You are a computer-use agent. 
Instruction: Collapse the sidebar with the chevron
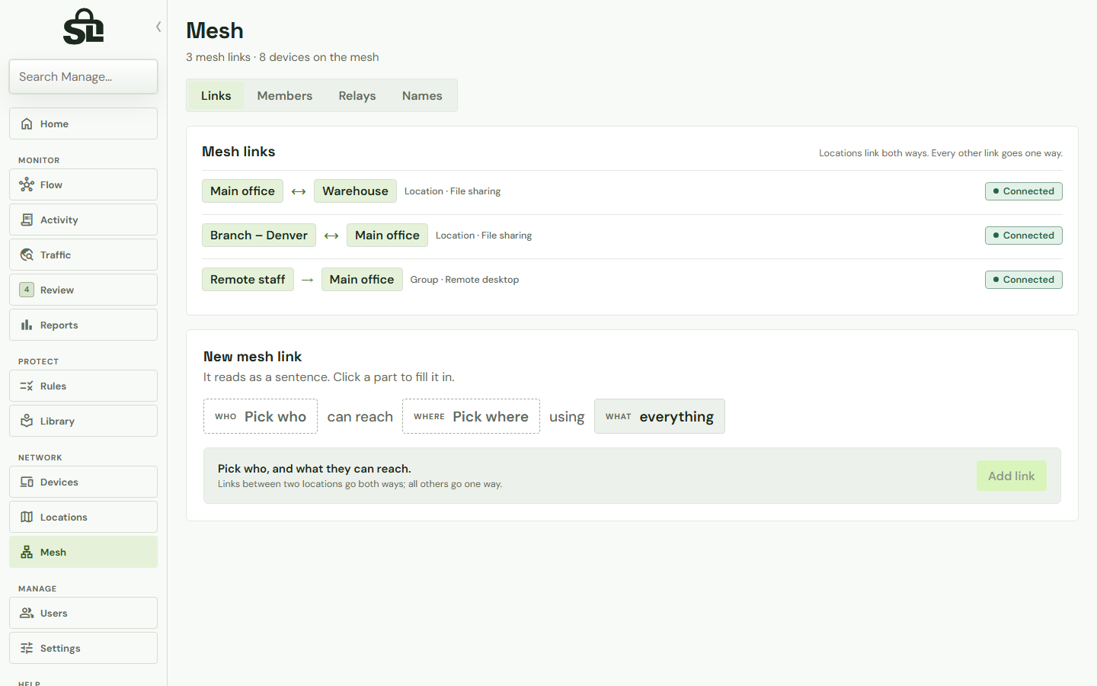(158, 27)
